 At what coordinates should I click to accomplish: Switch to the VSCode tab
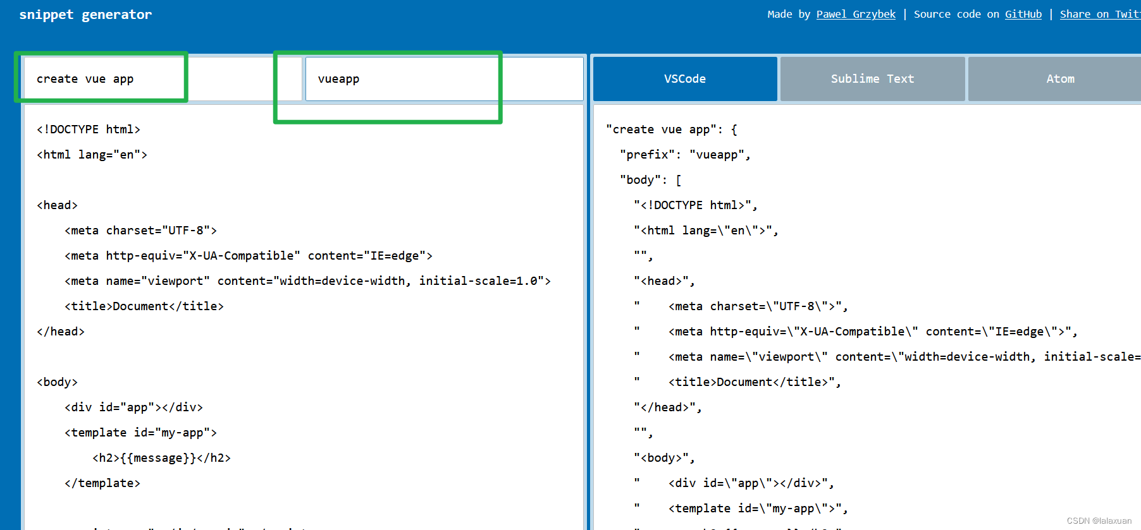685,79
